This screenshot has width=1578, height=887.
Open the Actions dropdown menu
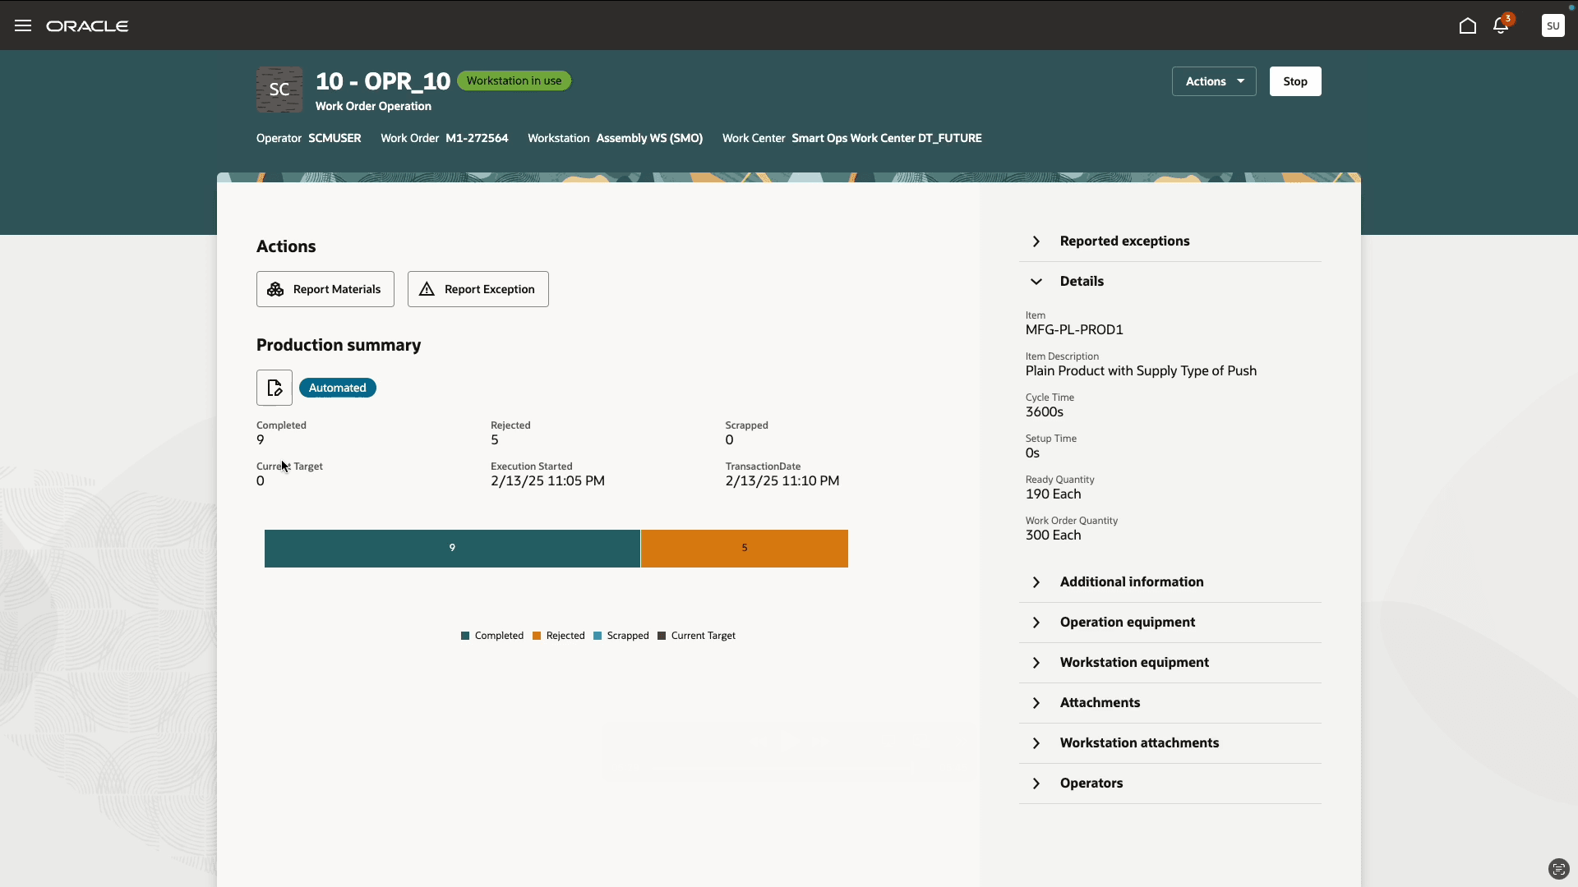(1214, 81)
